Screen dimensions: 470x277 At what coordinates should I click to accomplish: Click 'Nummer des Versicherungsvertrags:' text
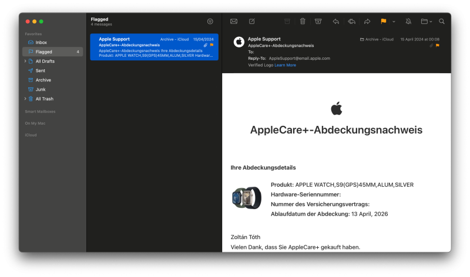pos(320,204)
